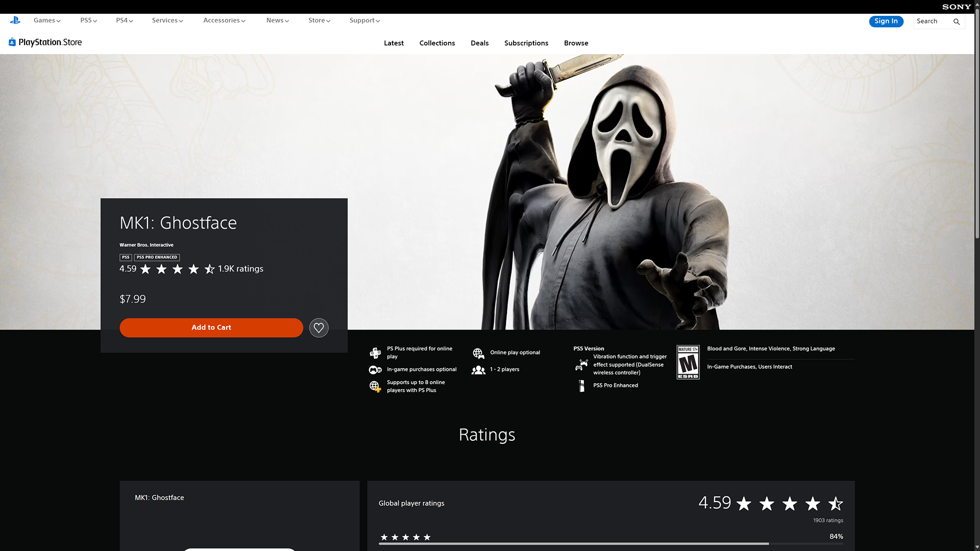
Task: Click the 84% five-star rating bar
Action: (610, 544)
